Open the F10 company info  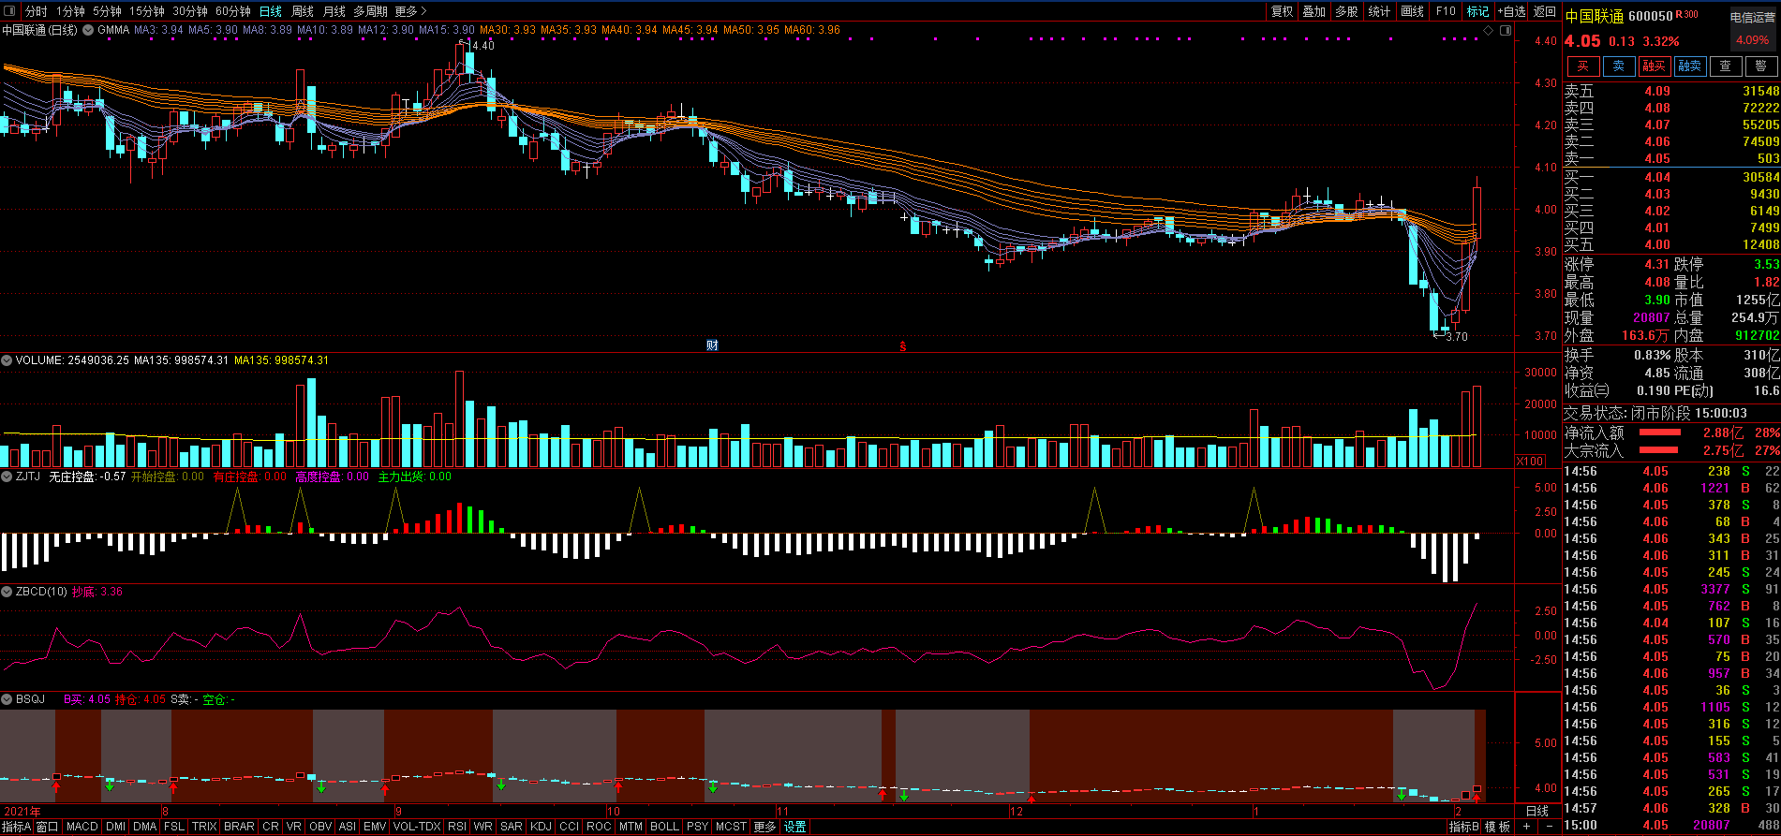point(1446,11)
